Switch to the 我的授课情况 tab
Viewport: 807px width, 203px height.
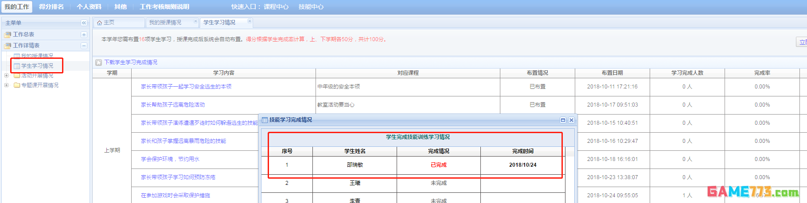point(165,23)
